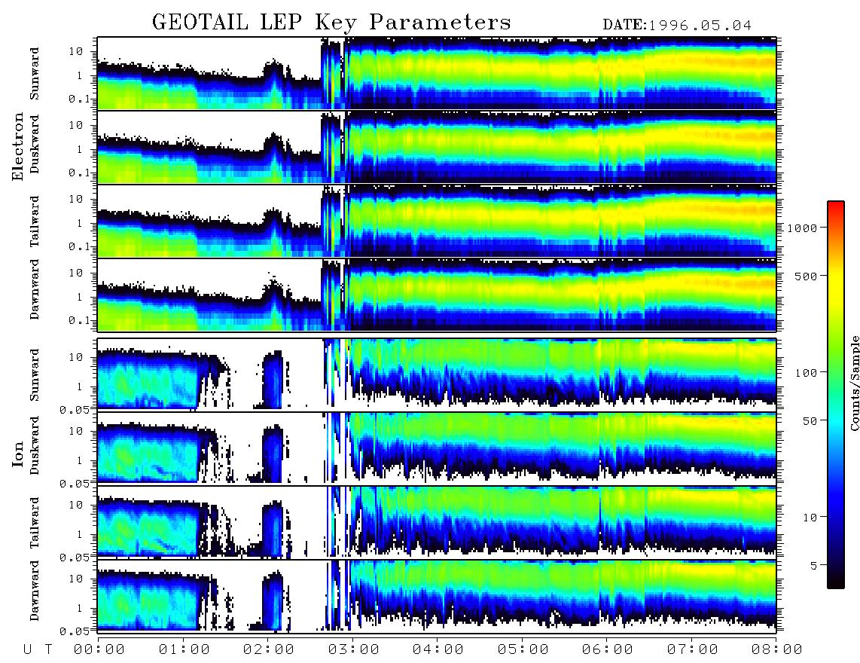The width and height of the screenshot is (860, 663).
Task: Click the "Ion" group axis label
Action: click(18, 454)
